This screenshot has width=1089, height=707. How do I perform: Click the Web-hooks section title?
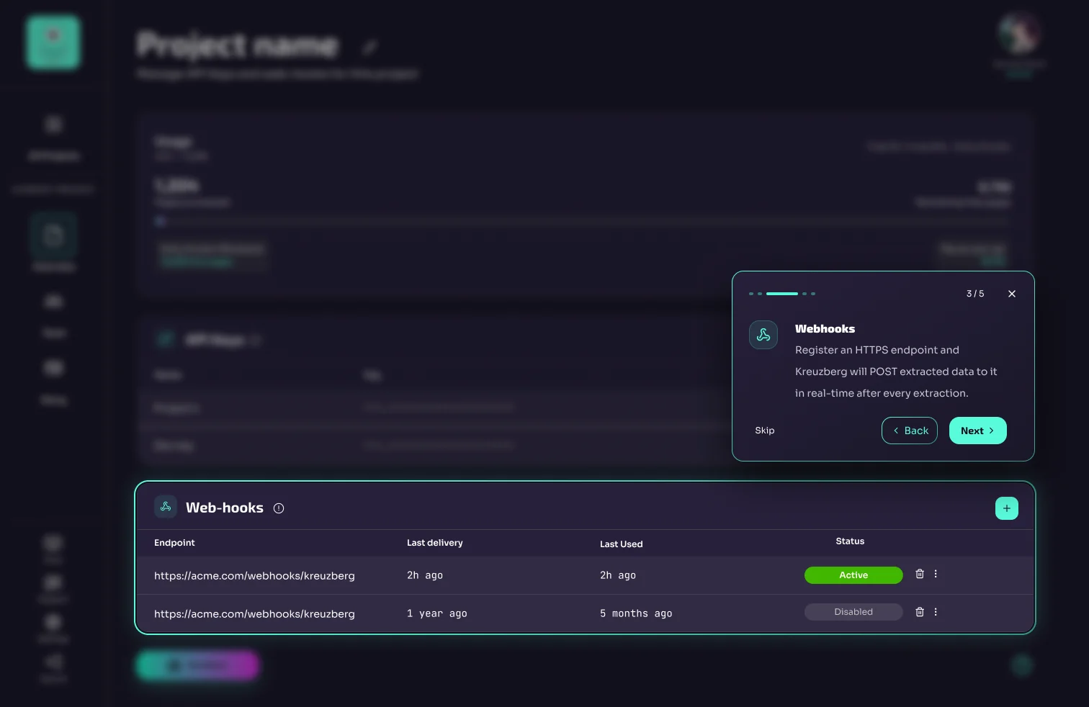(x=225, y=508)
